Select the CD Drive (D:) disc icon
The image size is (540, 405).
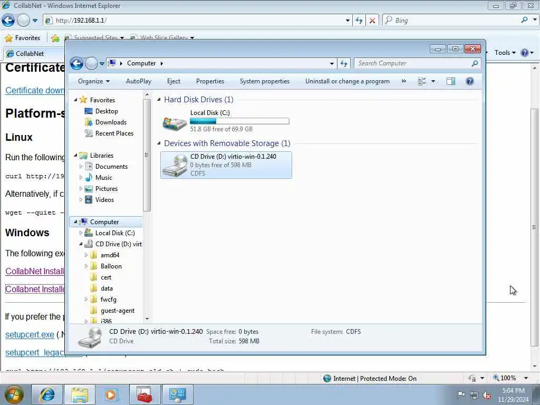click(175, 165)
